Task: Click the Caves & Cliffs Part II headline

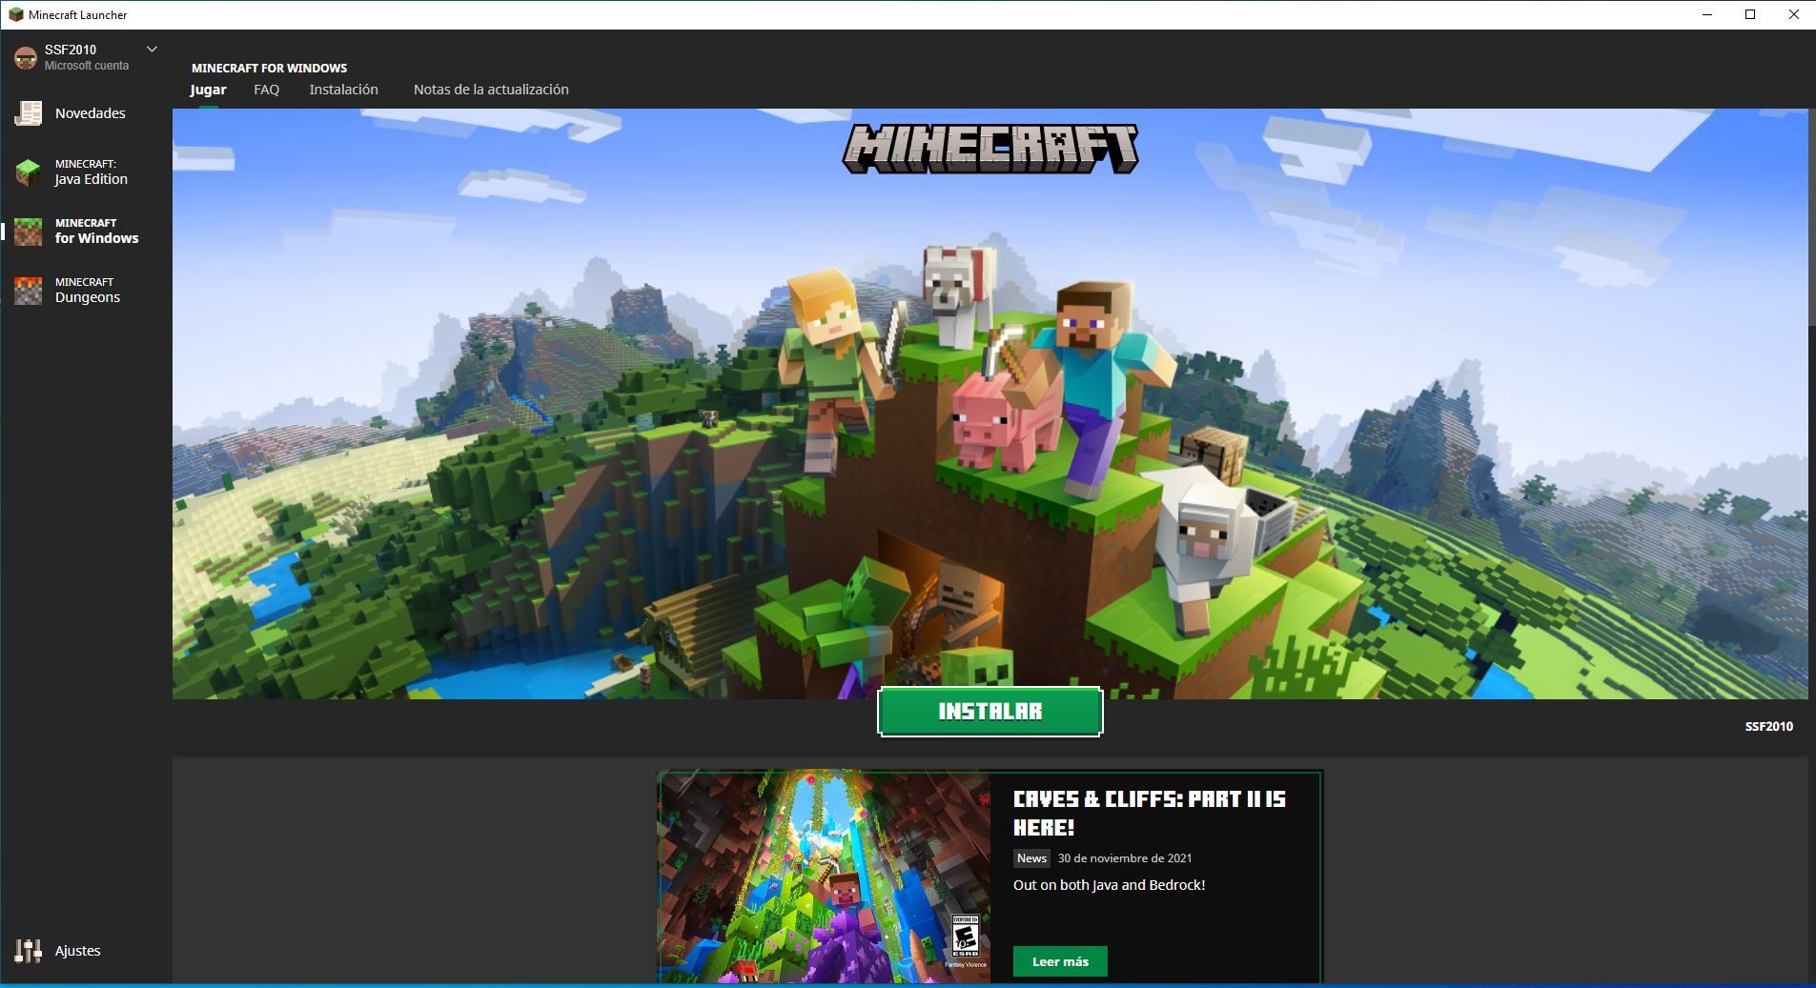Action: (x=1149, y=813)
